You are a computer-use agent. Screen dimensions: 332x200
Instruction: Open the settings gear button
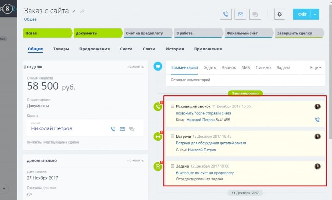[x=279, y=14]
